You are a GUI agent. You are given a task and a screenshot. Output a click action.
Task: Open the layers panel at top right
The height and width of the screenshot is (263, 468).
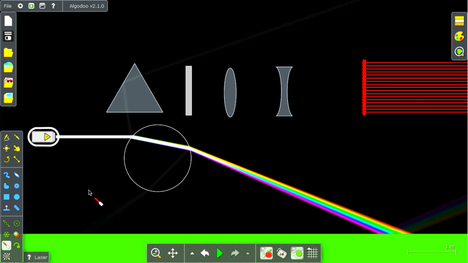coord(459,20)
